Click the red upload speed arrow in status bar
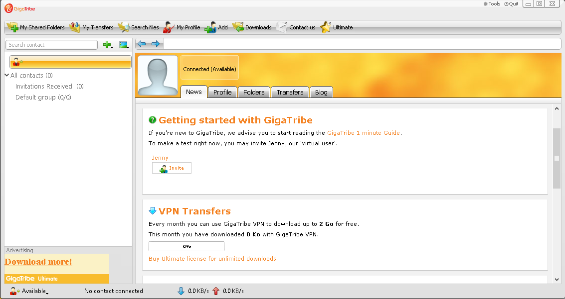This screenshot has height=299, width=565. point(216,291)
